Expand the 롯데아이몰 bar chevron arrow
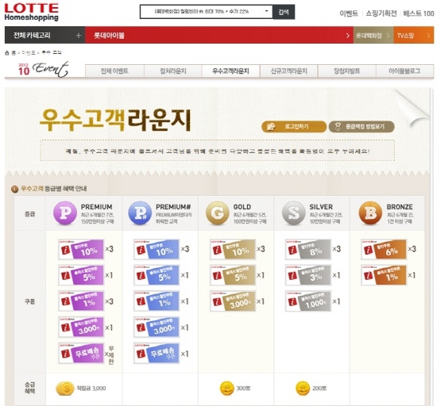 click(347, 36)
